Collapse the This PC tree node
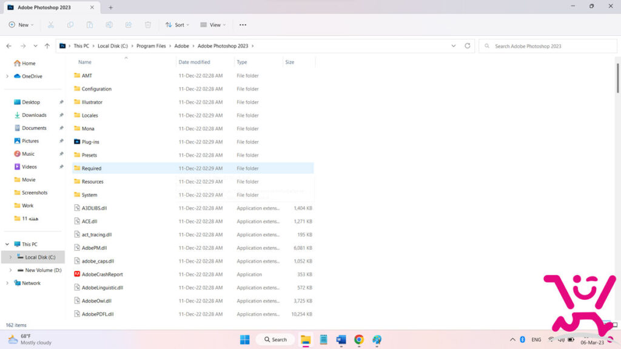The image size is (621, 349). tap(7, 244)
